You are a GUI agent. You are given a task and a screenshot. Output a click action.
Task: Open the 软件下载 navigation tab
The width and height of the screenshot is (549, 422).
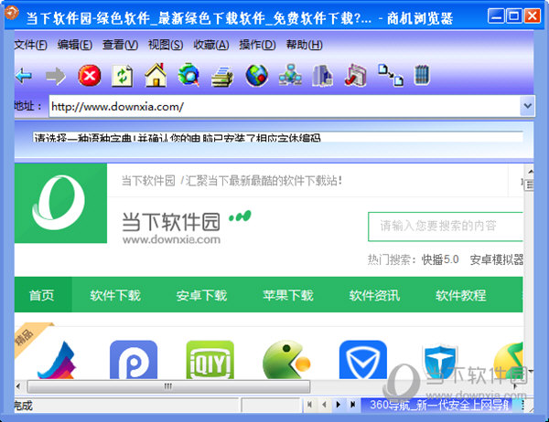click(x=115, y=295)
